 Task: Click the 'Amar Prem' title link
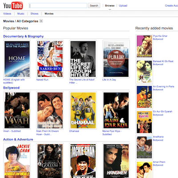click(159, 162)
